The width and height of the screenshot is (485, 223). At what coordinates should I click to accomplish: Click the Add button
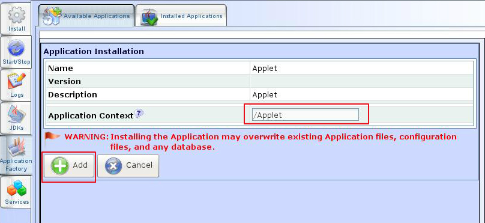click(69, 166)
